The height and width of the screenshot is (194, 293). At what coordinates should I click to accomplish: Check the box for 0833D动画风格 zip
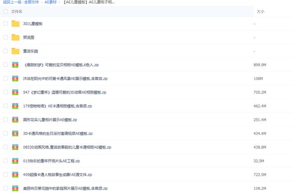5,147
